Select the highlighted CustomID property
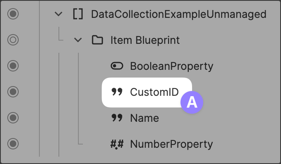Screen dimensions: 281x164 pyautogui.click(x=154, y=92)
